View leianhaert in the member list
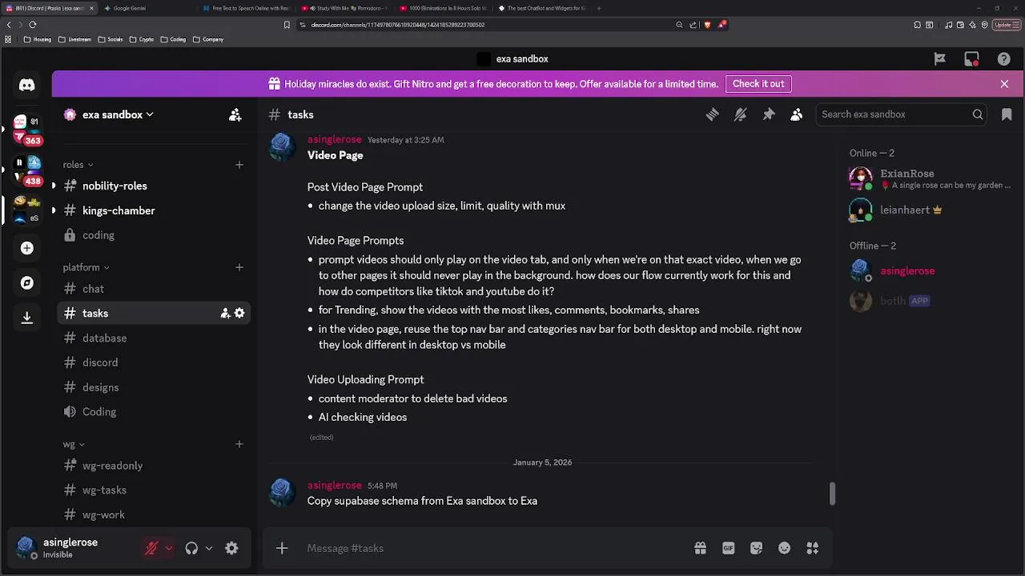Viewport: 1025px width, 576px height. coord(931,210)
